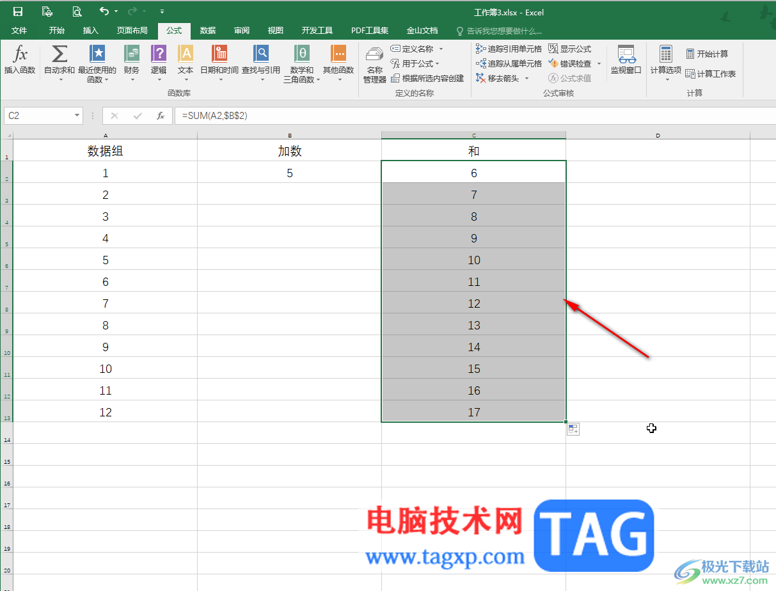776x591 pixels.
Task: Switch to the Data tab
Action: point(207,30)
